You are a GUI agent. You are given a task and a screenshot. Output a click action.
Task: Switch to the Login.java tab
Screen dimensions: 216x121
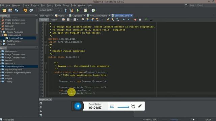[77, 16]
